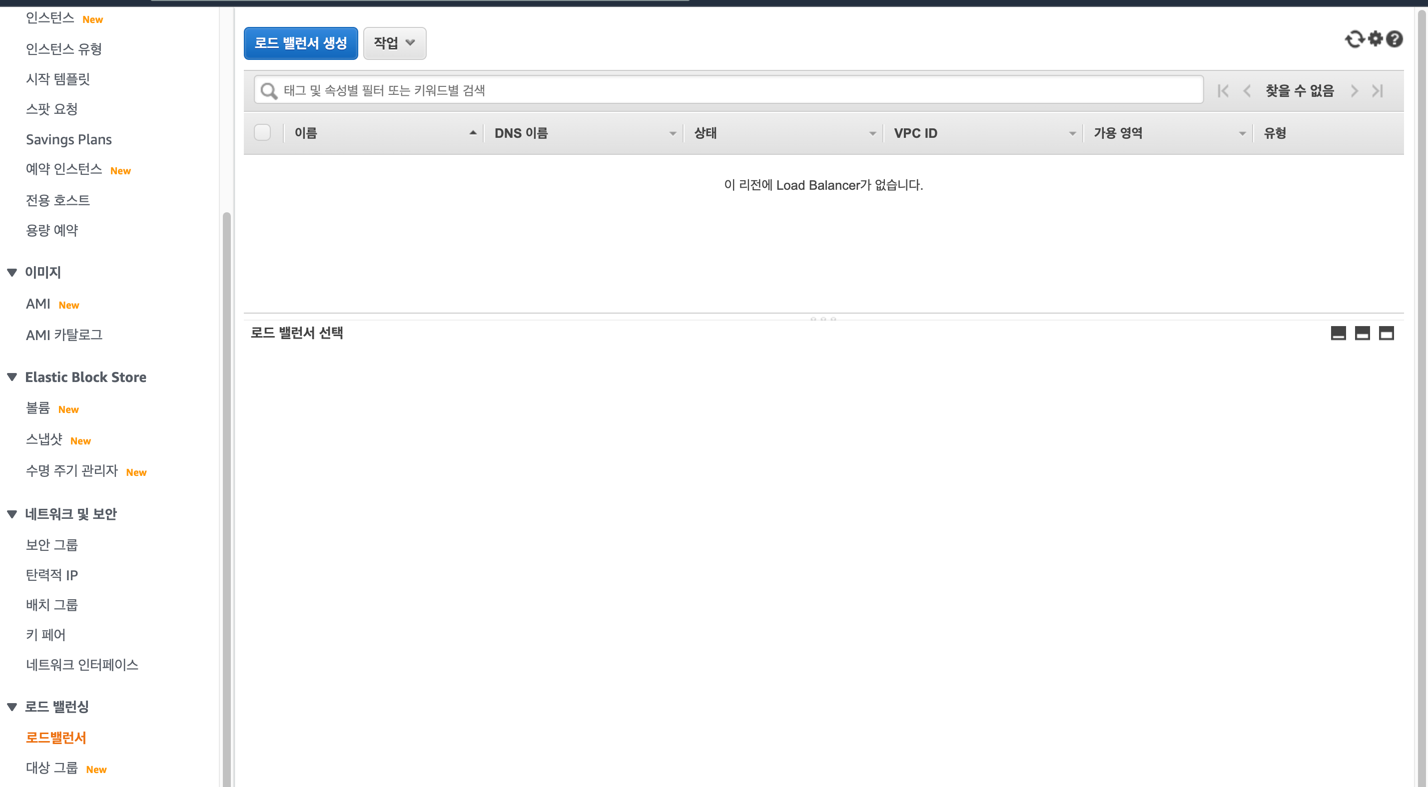1428x787 pixels.
Task: Maximize the detail pane with the rightmost layout icon
Action: click(x=1386, y=333)
